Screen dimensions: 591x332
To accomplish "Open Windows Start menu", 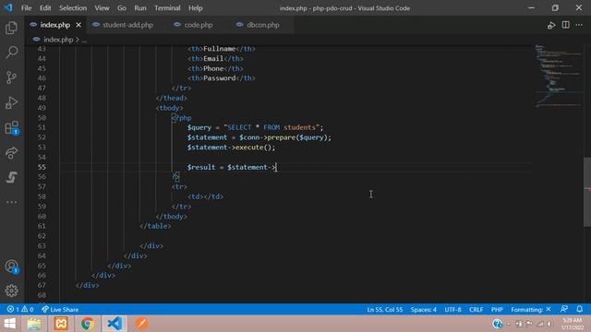I will click(x=9, y=324).
